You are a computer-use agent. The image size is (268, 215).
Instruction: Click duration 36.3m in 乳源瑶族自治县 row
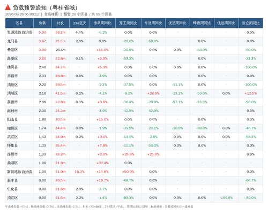[61, 33]
